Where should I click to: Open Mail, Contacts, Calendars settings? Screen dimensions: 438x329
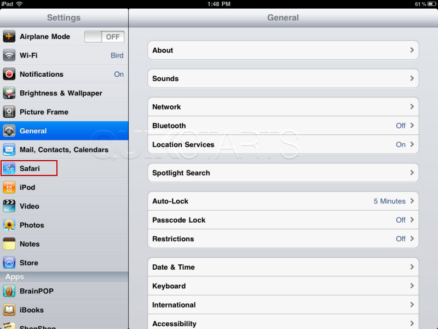64,150
